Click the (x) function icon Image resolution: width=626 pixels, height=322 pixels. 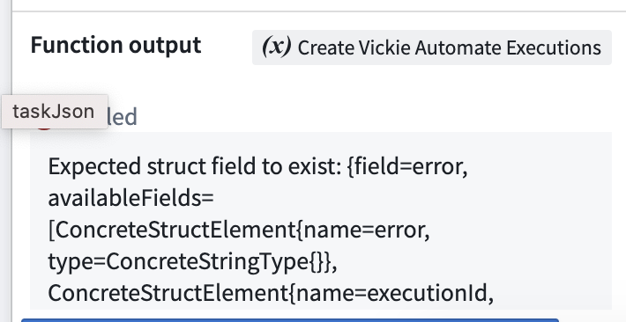point(276,47)
